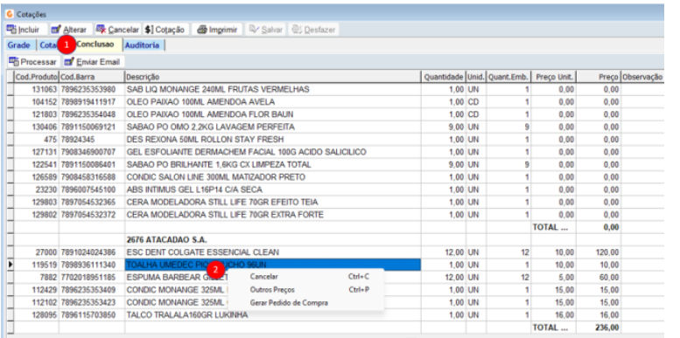Click the current-row indicator arrow

coord(11,265)
